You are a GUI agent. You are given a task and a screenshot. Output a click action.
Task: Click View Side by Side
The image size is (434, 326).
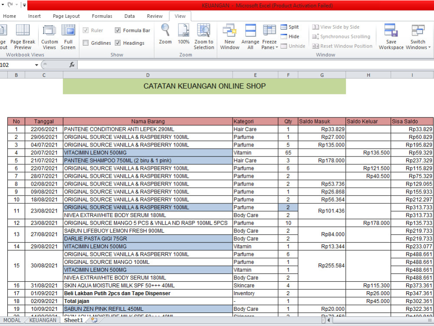click(335, 27)
